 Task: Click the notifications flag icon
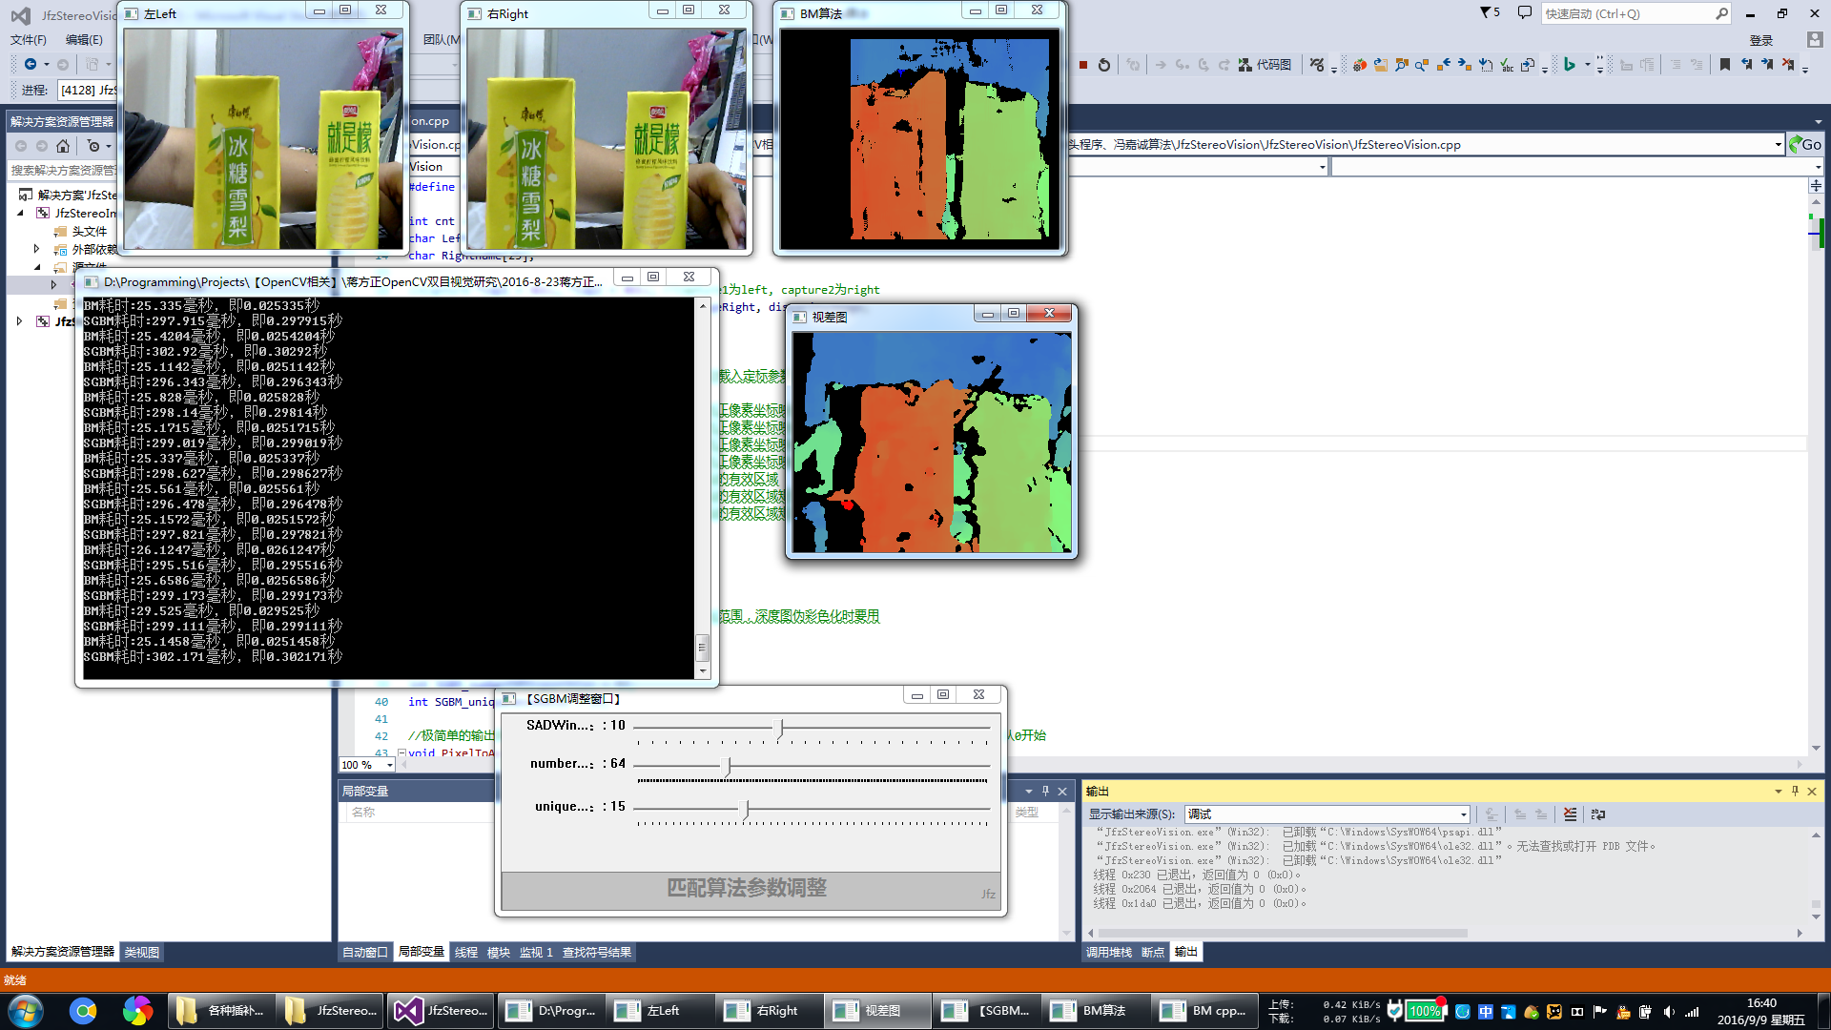pos(1490,13)
